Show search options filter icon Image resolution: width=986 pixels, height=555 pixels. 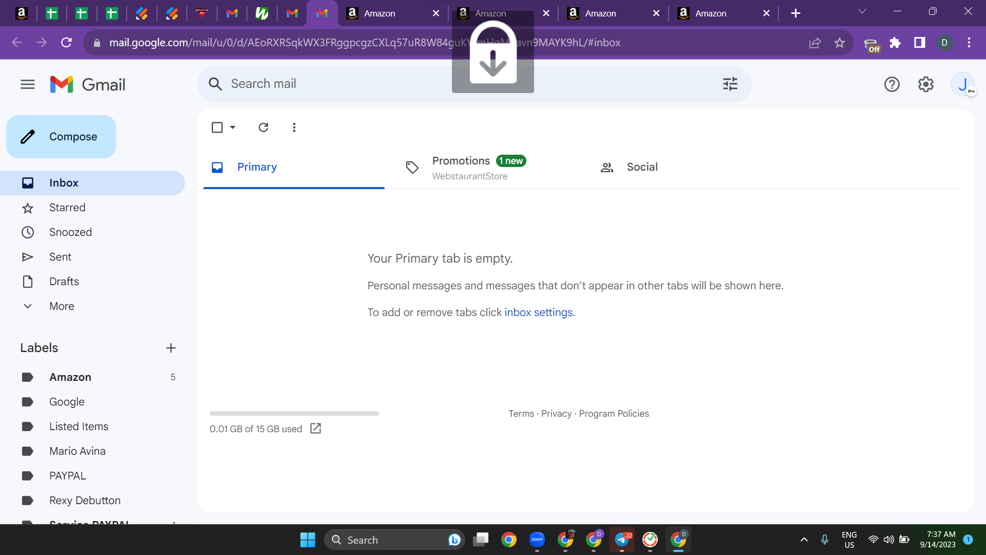(x=730, y=84)
